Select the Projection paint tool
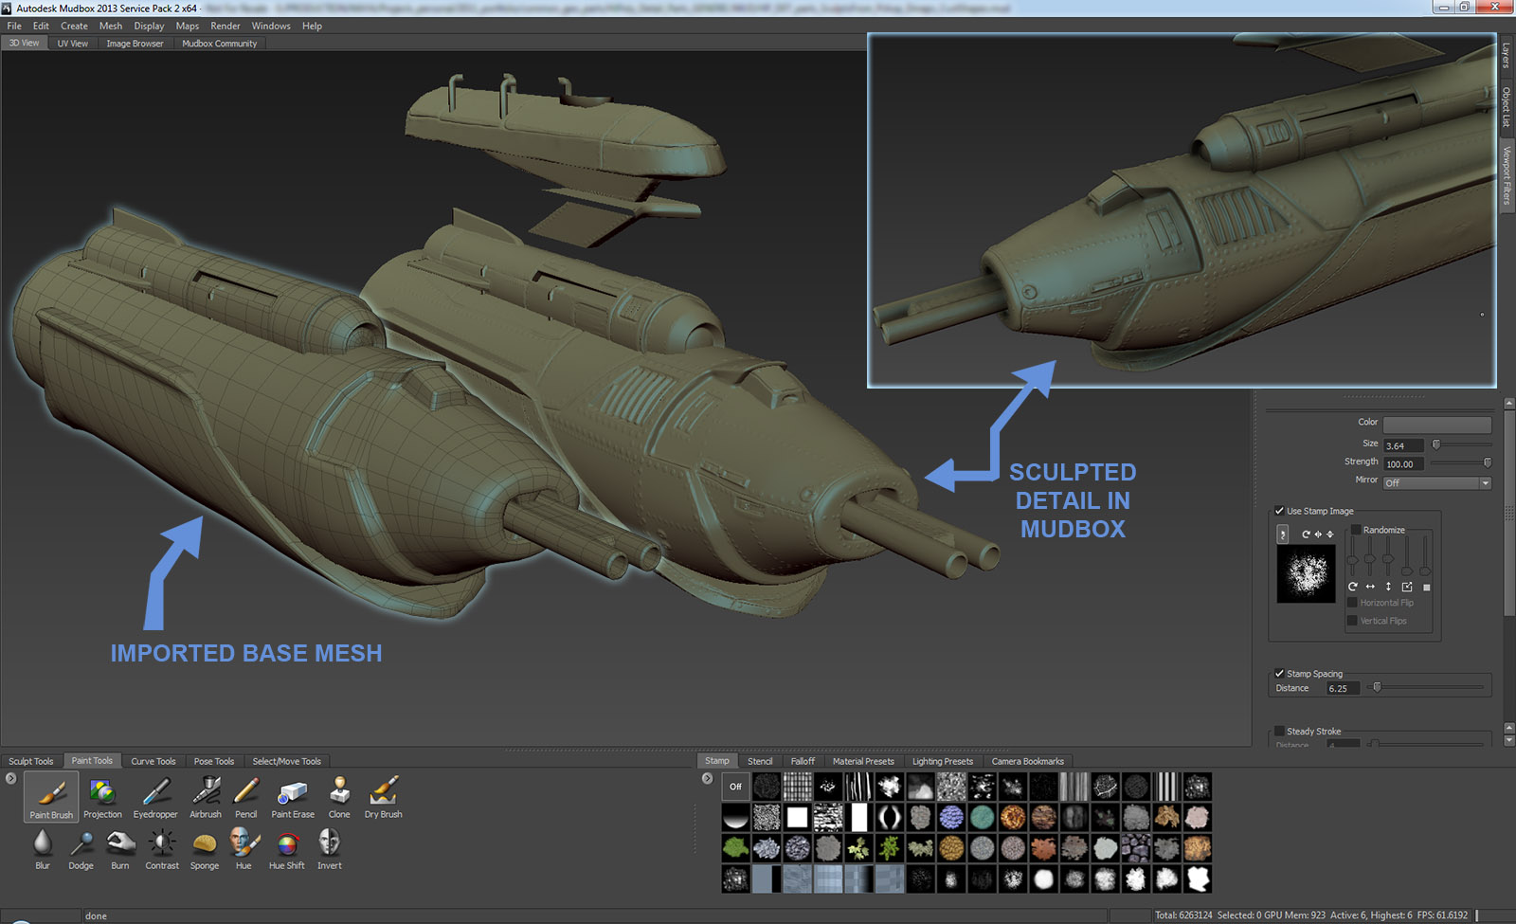Screen dimensions: 1516x924 point(102,796)
